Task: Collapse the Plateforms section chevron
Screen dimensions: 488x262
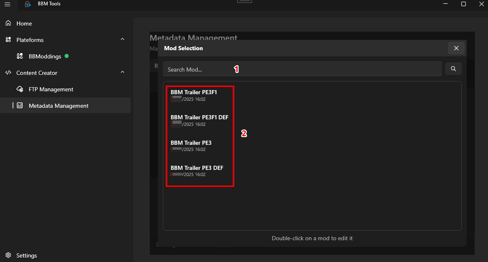Action: [123, 39]
